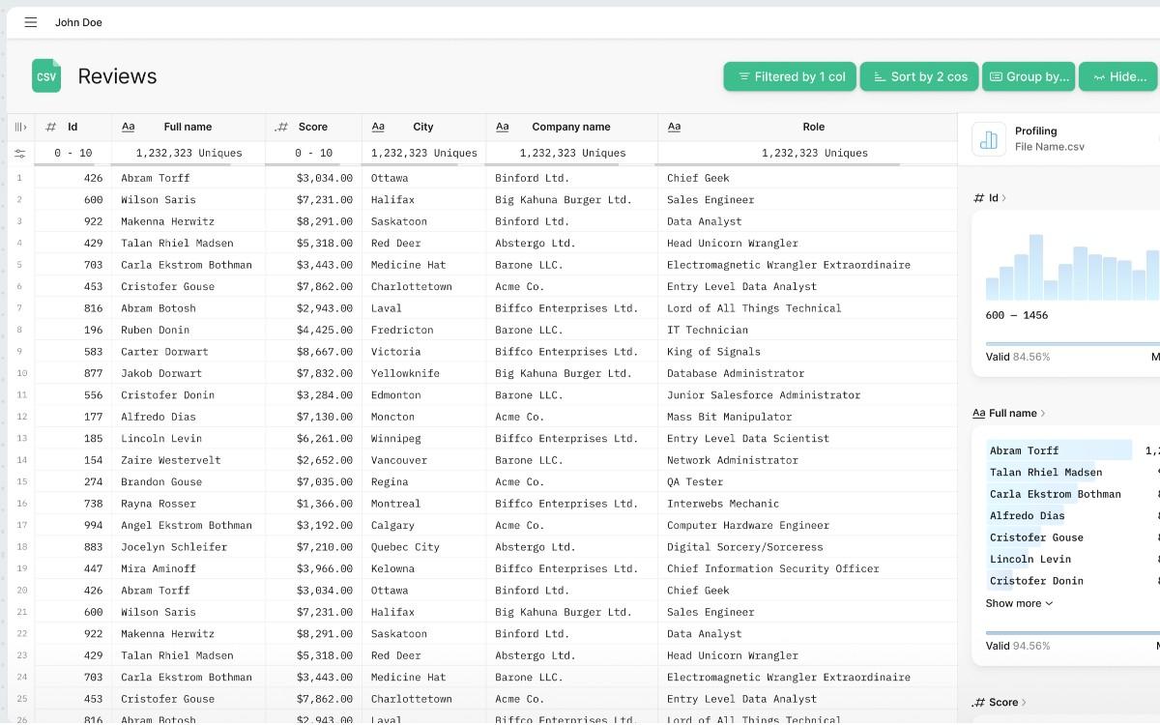Image resolution: width=1160 pixels, height=725 pixels.
Task: Click the Aa icon on Company name column
Action: click(502, 127)
